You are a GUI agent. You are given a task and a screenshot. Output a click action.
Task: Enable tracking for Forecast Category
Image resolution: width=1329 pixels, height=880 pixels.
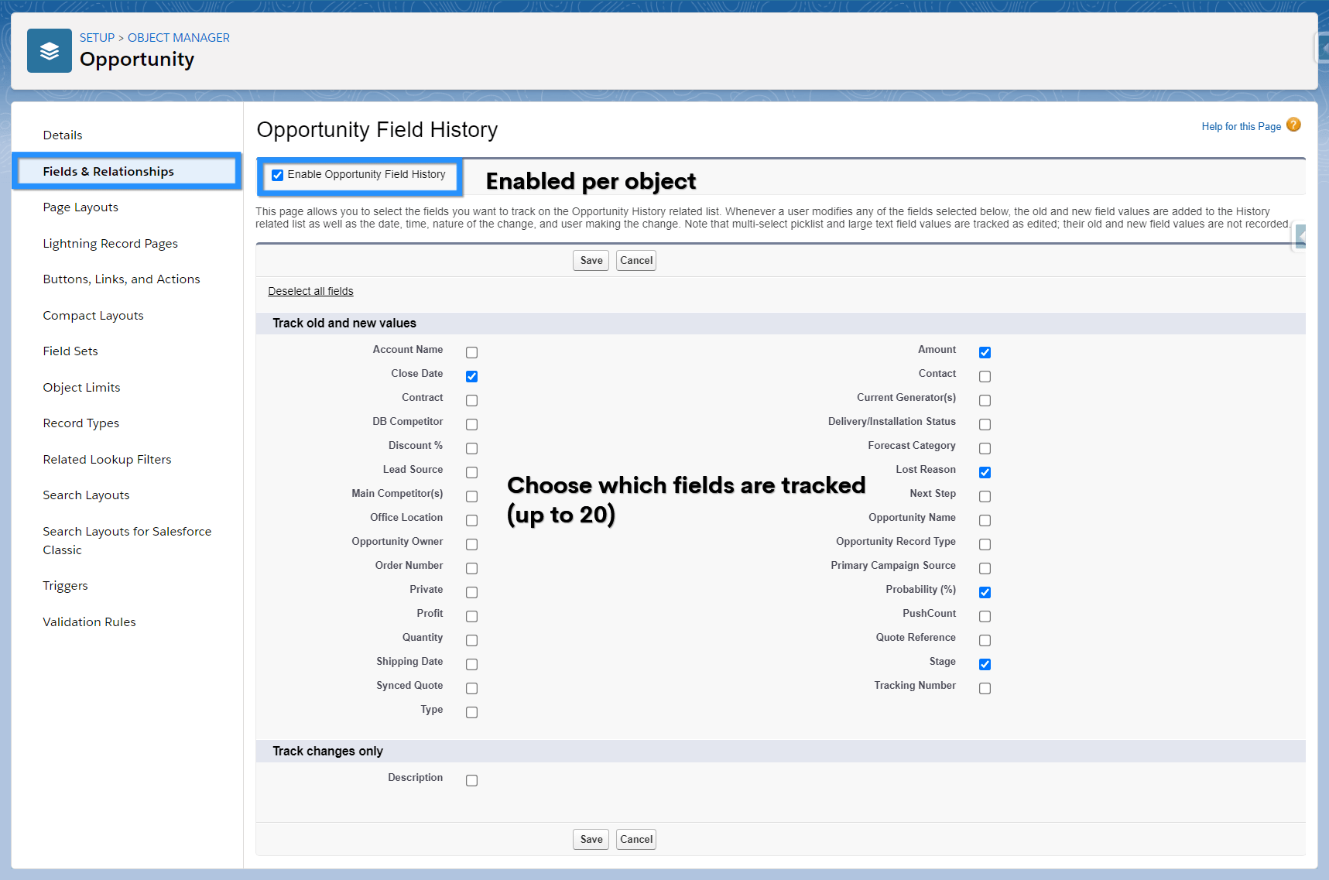985,448
